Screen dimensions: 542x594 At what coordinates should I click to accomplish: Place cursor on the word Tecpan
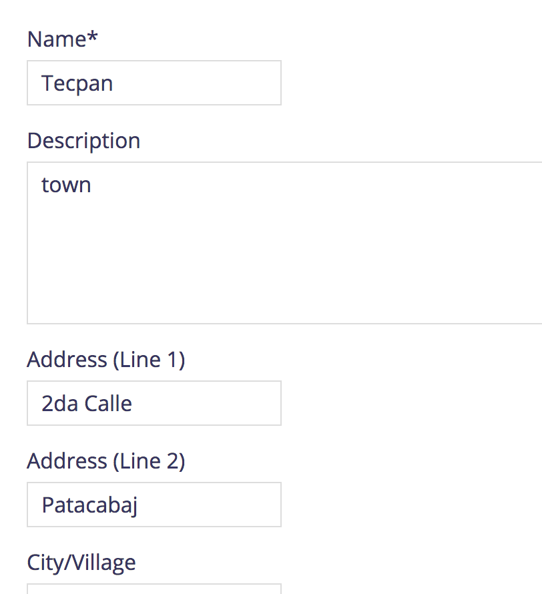coord(77,83)
